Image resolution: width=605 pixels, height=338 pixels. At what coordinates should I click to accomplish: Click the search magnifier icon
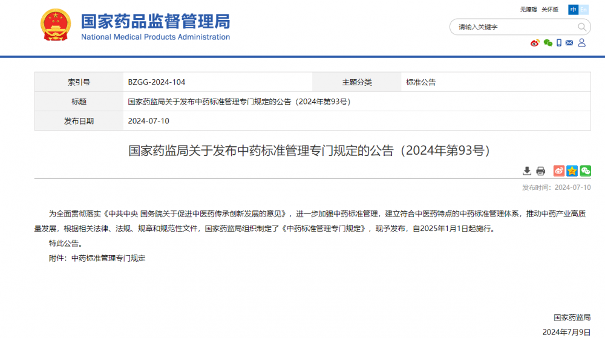[581, 27]
